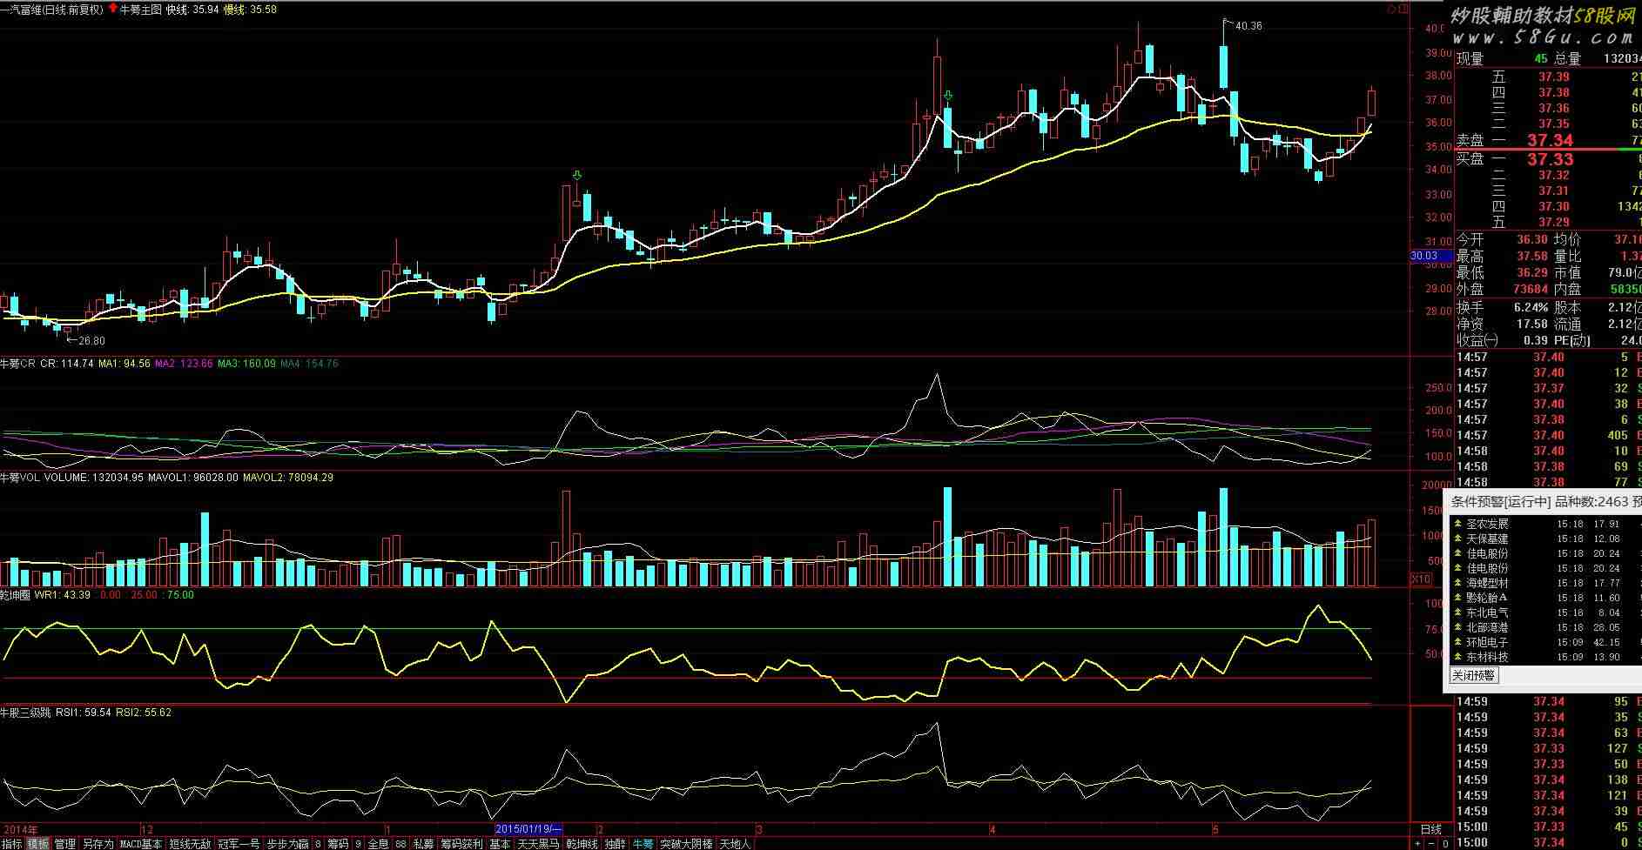This screenshot has width=1642, height=850.
Task: Click the plus zoom button below 日线
Action: [x=1417, y=843]
